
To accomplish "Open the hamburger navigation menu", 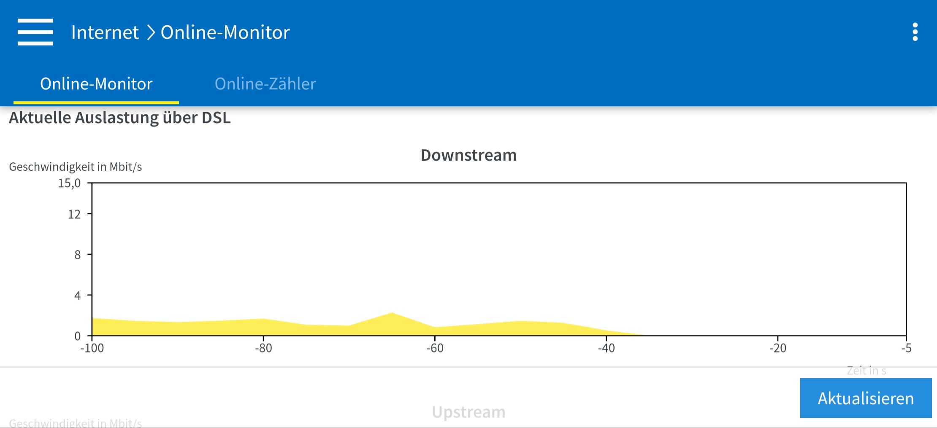I will (x=35, y=32).
